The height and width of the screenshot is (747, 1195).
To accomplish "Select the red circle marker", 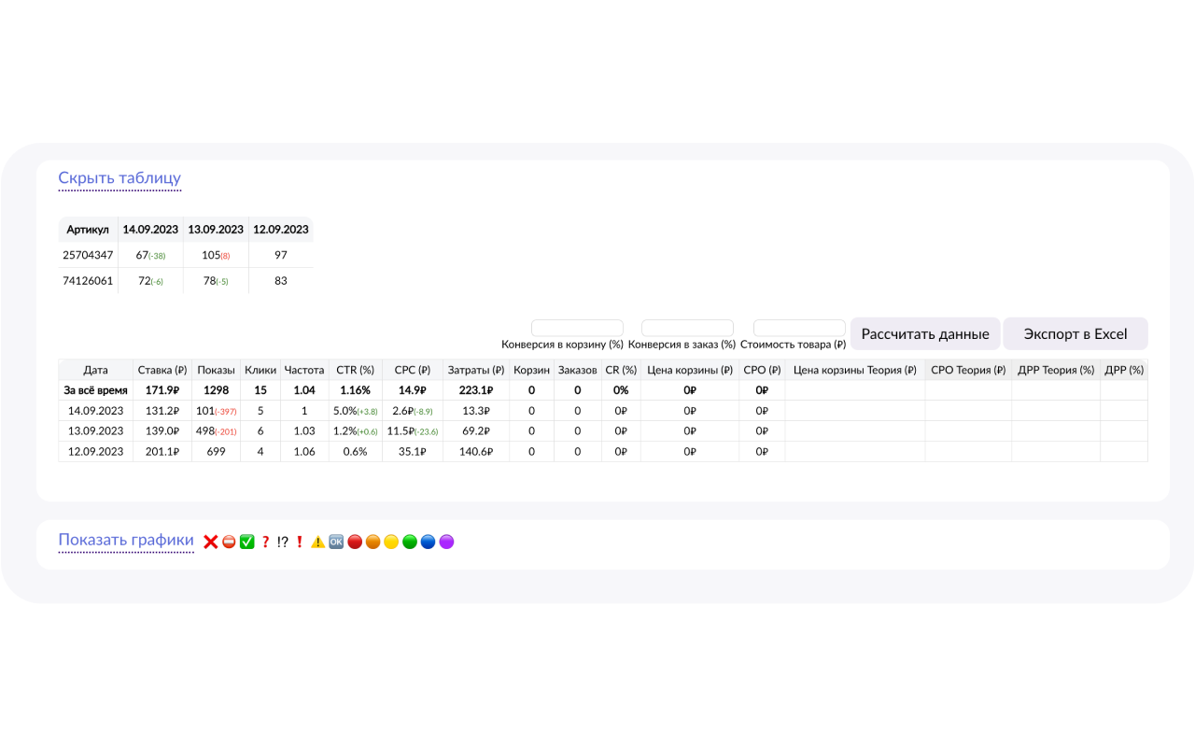I will point(355,542).
